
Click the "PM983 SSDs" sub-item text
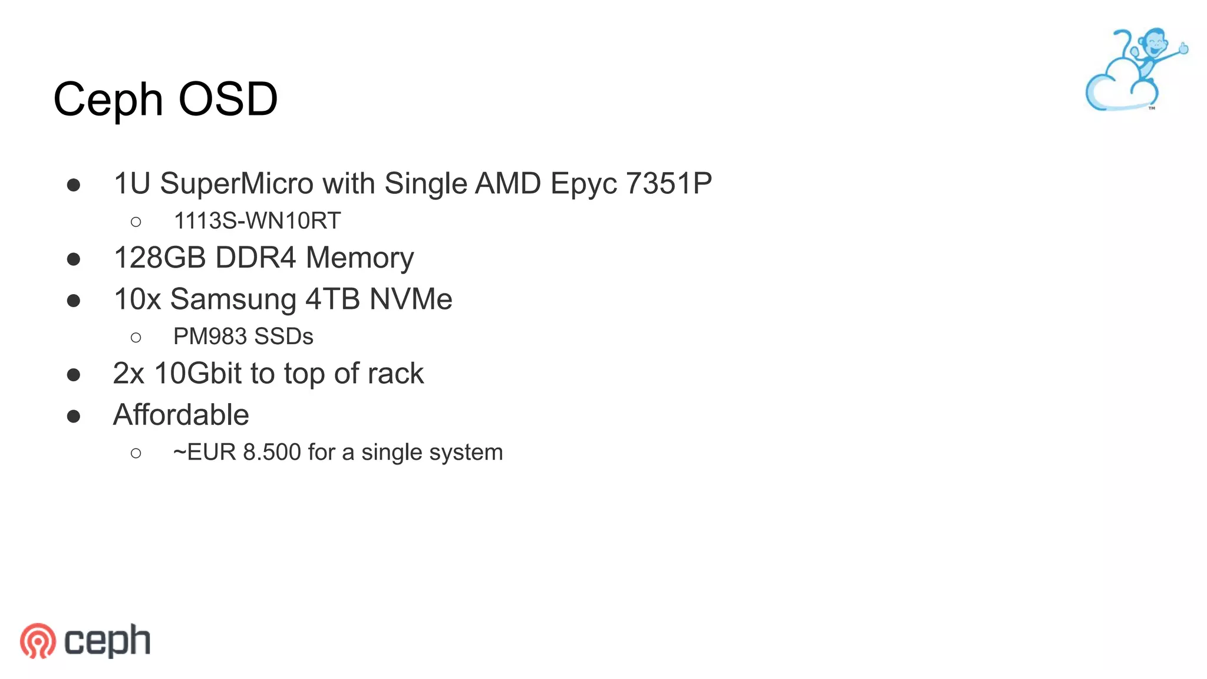click(x=243, y=337)
